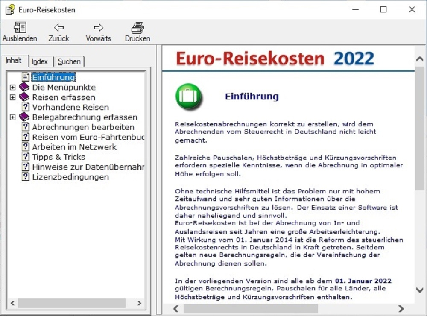Open Hinweise zur Datenübernahme topic

(x=88, y=167)
